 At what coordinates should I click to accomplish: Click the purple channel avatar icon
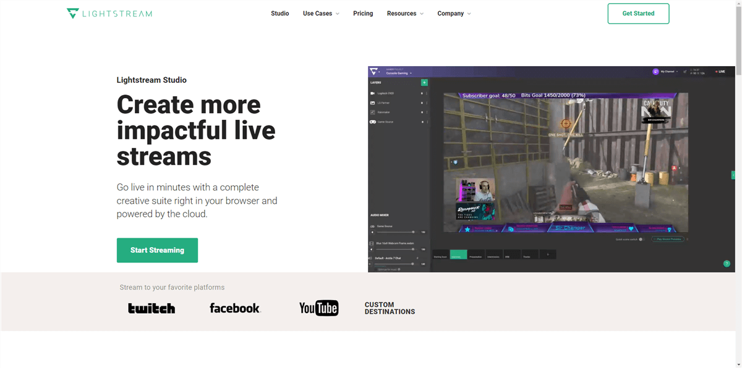(x=655, y=72)
